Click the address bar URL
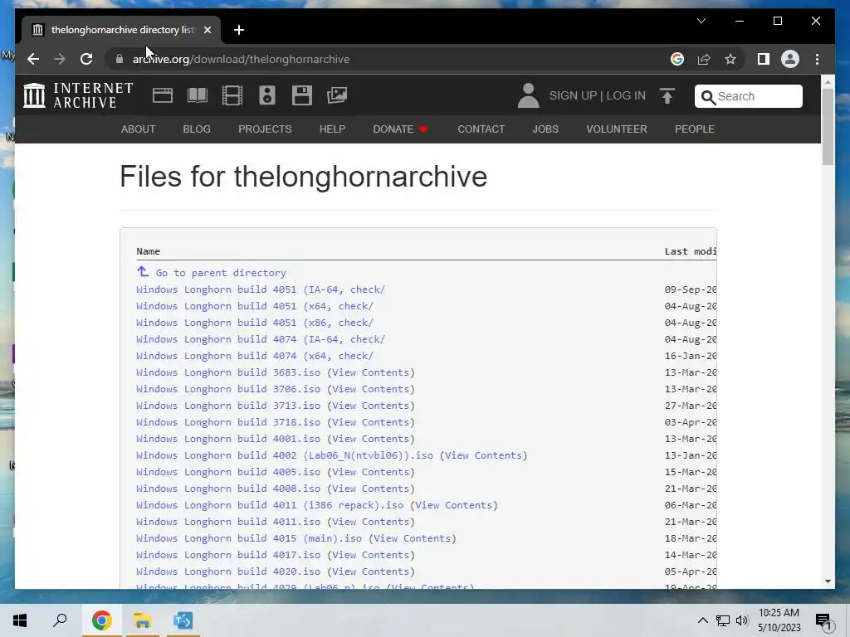Image resolution: width=850 pixels, height=637 pixels. (241, 59)
